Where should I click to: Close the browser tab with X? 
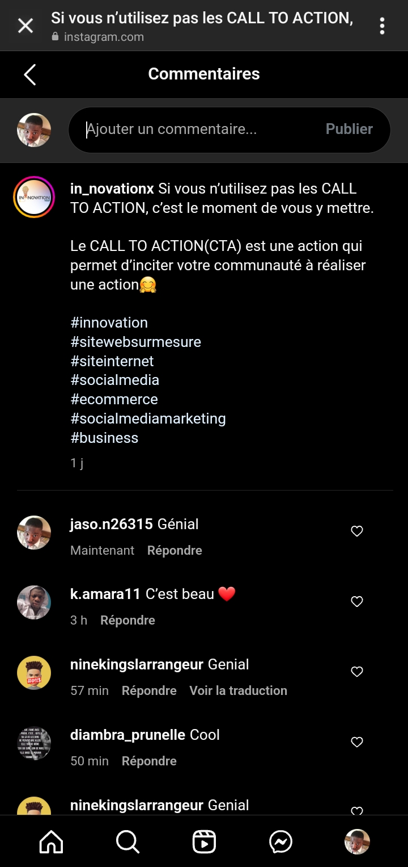(x=25, y=26)
